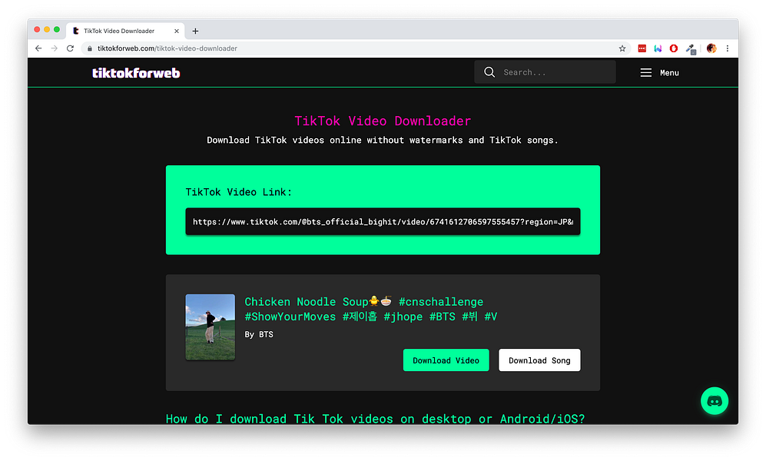Expand the colorful wallet extension menu
Screen dimensions: 766x461
pos(658,48)
